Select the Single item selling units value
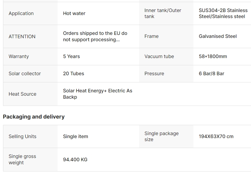Viewport: 251px width, 179px height. (x=75, y=136)
